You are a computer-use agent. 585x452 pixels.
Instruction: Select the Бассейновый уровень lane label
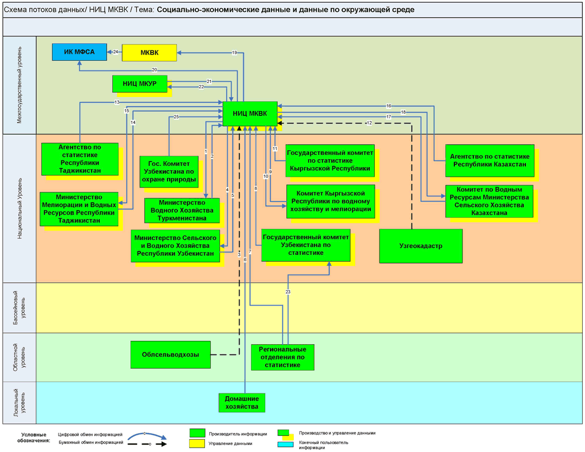[x=20, y=307]
